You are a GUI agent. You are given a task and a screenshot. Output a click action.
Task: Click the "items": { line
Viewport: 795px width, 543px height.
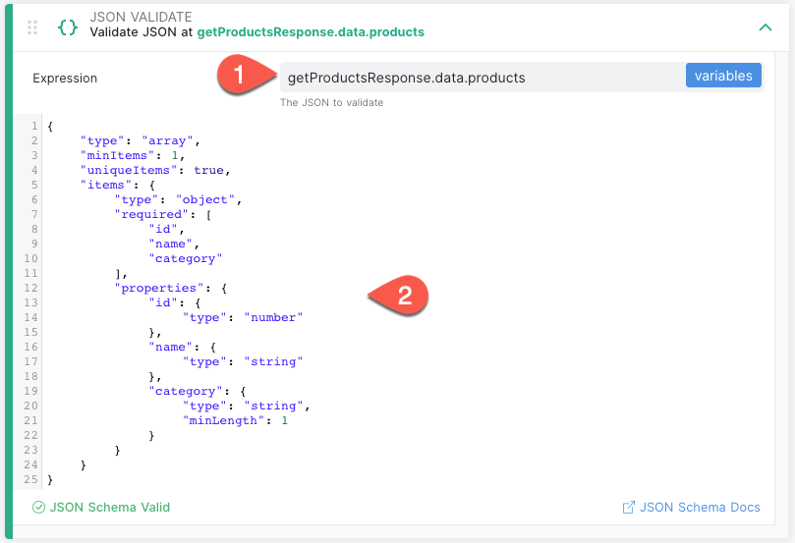pos(117,185)
